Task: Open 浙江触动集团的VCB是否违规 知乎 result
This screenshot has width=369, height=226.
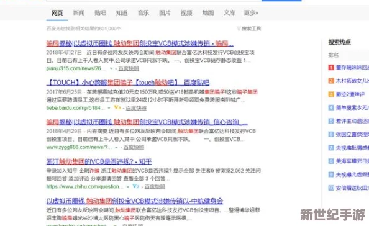Action: [x=99, y=161]
